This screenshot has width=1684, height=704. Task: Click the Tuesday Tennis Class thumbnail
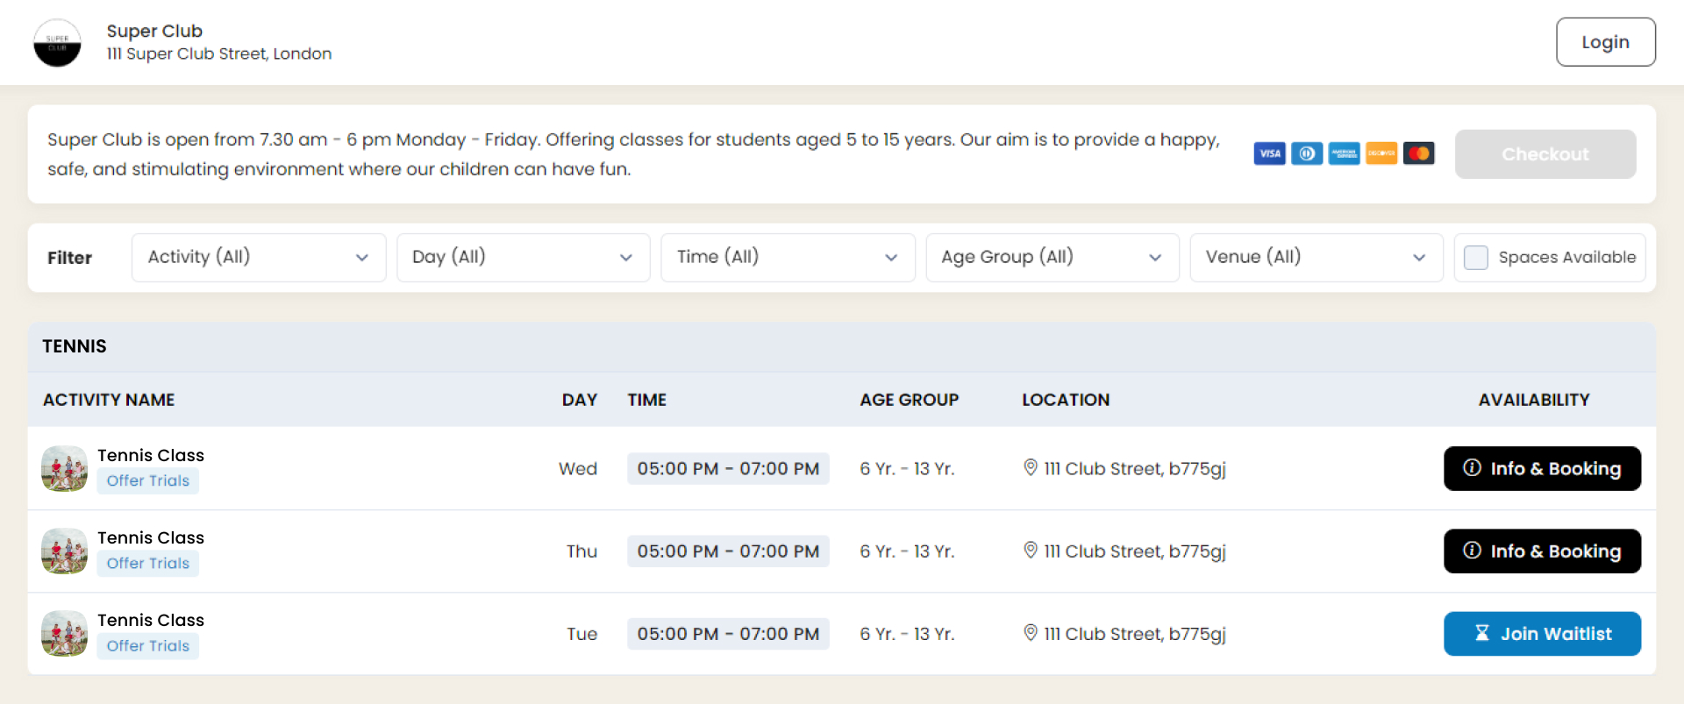(x=64, y=634)
